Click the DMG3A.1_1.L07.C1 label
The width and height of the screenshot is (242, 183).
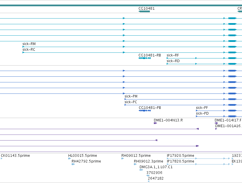[156, 167]
